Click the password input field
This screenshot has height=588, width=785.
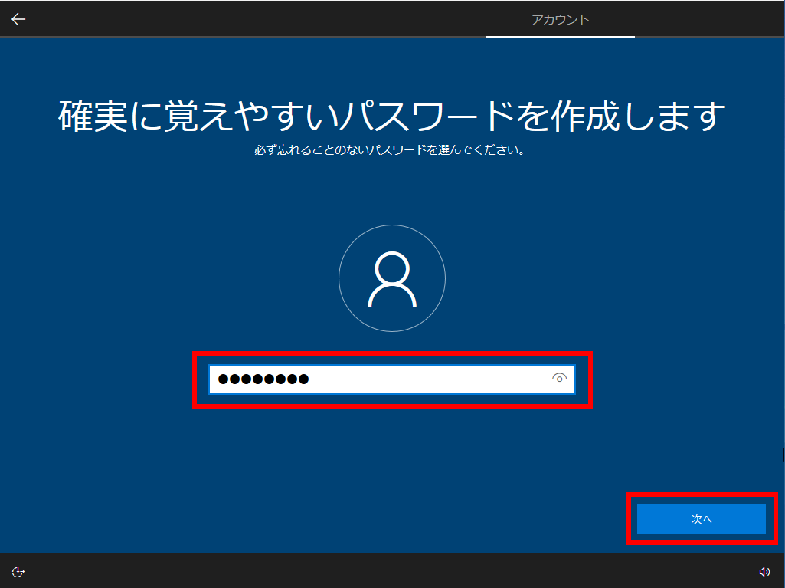point(392,379)
